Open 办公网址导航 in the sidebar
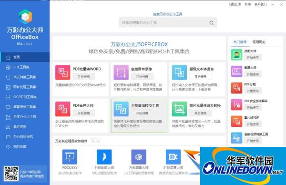Viewport: 286px width, 185px height. click(x=25, y=137)
